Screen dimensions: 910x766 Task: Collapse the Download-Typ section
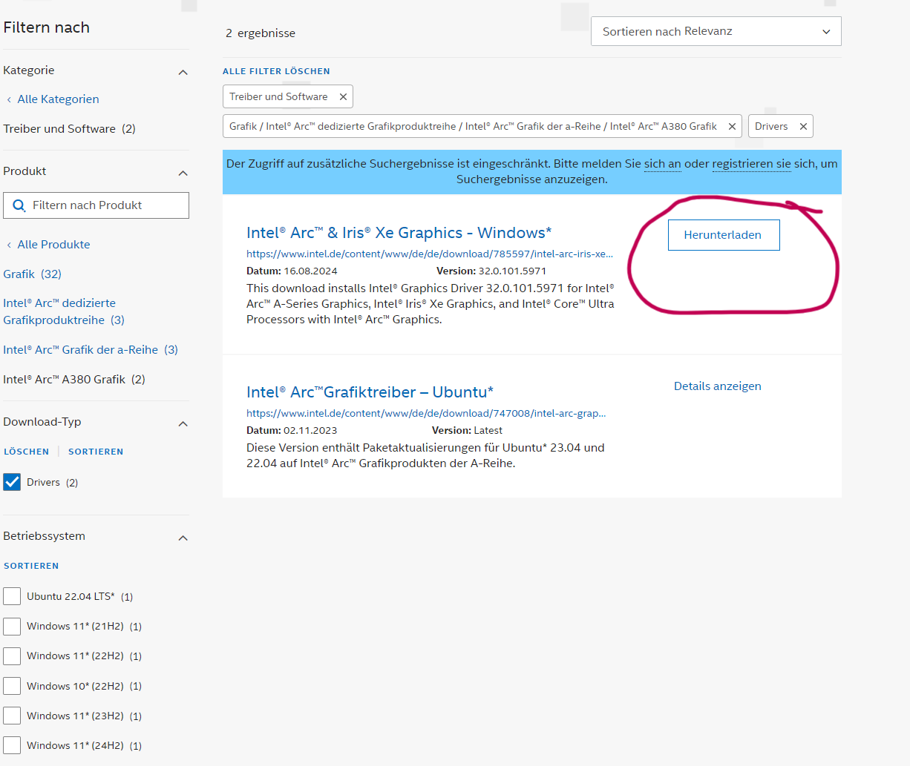[x=183, y=423]
